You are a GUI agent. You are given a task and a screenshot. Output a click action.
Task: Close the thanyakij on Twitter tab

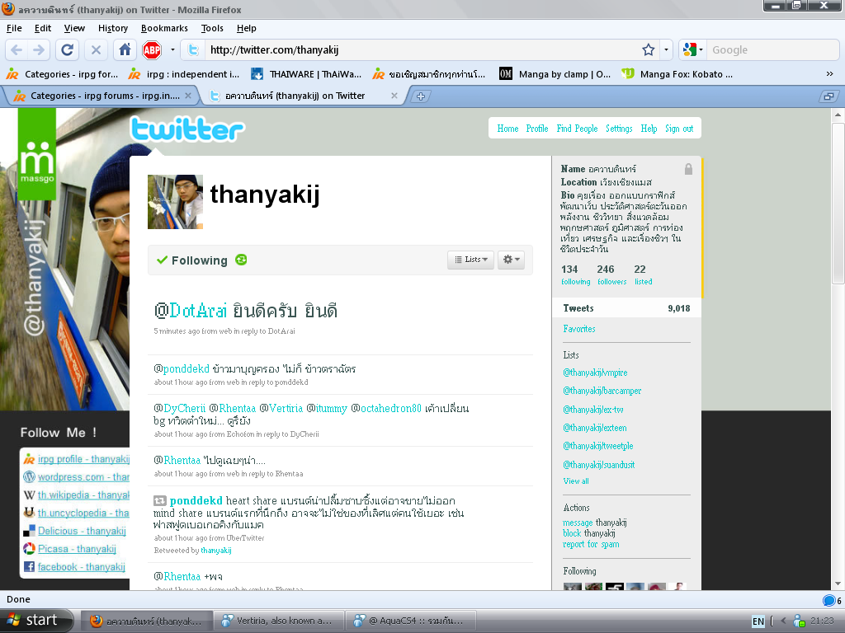394,96
